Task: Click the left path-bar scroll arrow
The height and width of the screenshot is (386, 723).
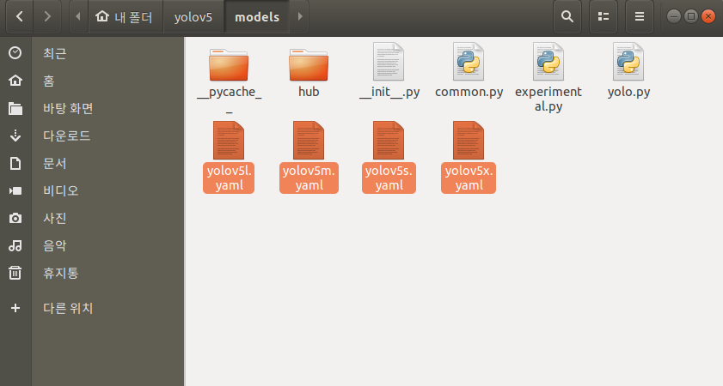Action: [78, 17]
